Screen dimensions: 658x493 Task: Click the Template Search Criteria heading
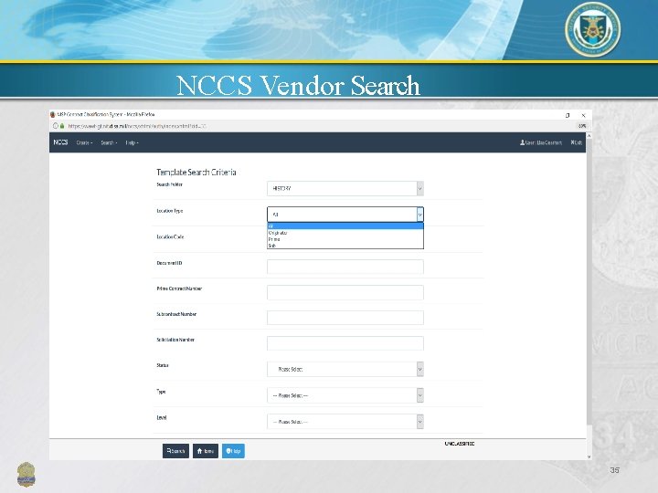196,173
